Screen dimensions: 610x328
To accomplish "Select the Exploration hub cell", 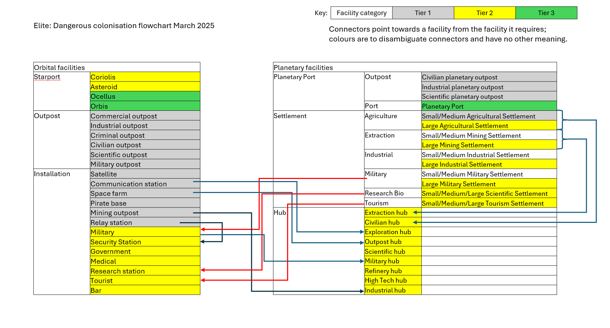I will (393, 232).
